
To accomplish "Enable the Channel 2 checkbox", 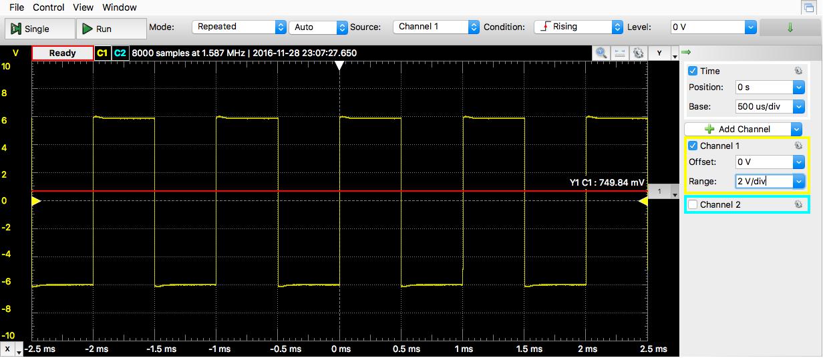I will click(x=693, y=204).
